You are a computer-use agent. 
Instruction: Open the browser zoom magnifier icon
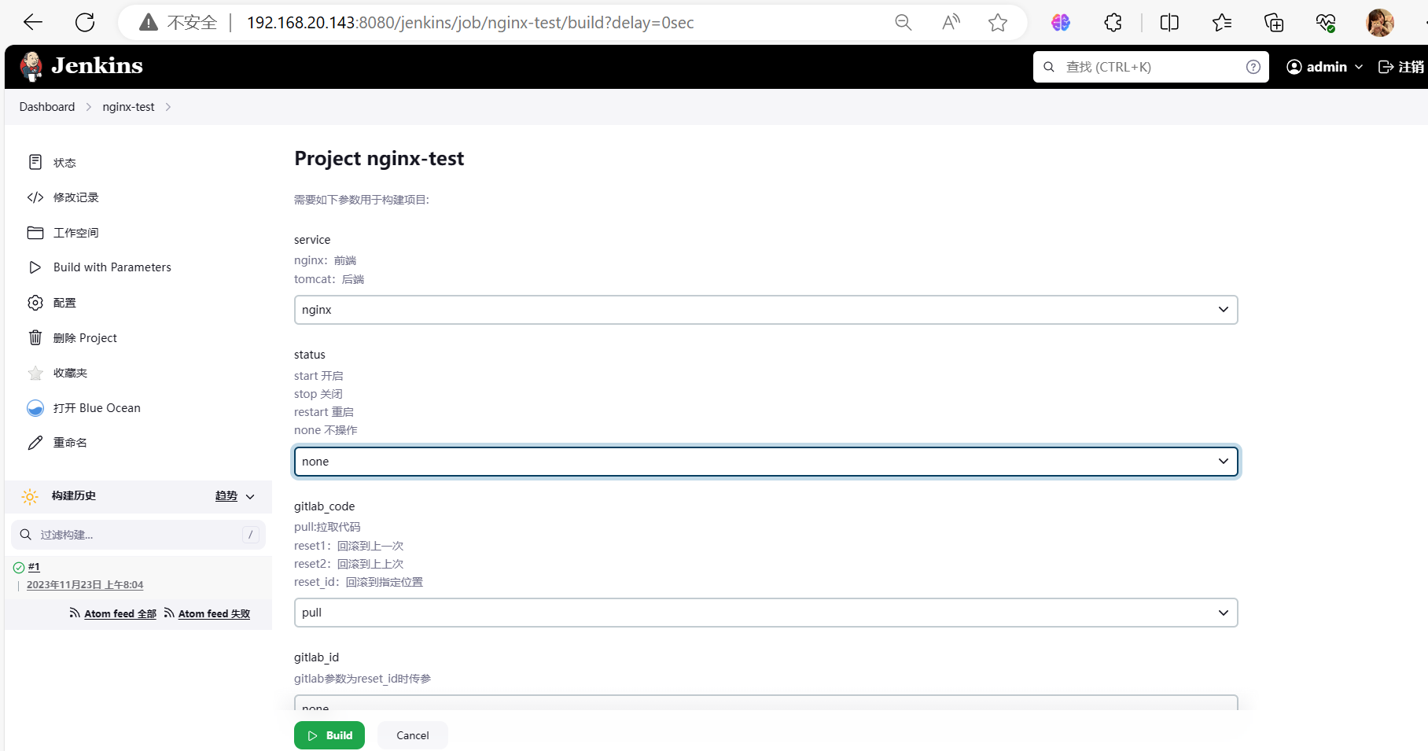904,23
